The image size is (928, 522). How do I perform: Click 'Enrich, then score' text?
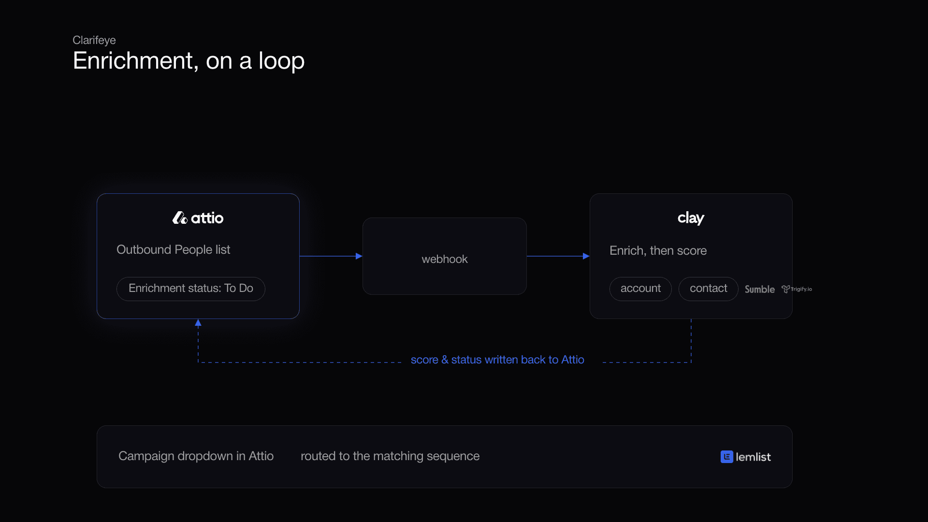coord(658,250)
